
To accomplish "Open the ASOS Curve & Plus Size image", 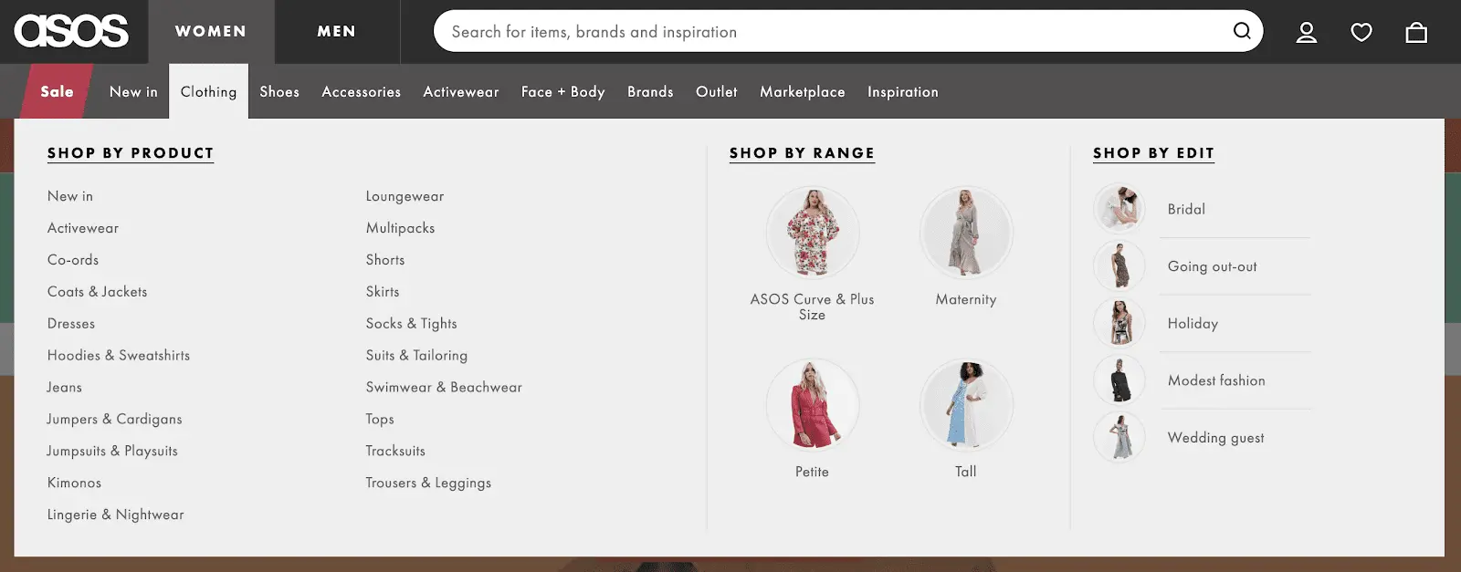I will 812,233.
